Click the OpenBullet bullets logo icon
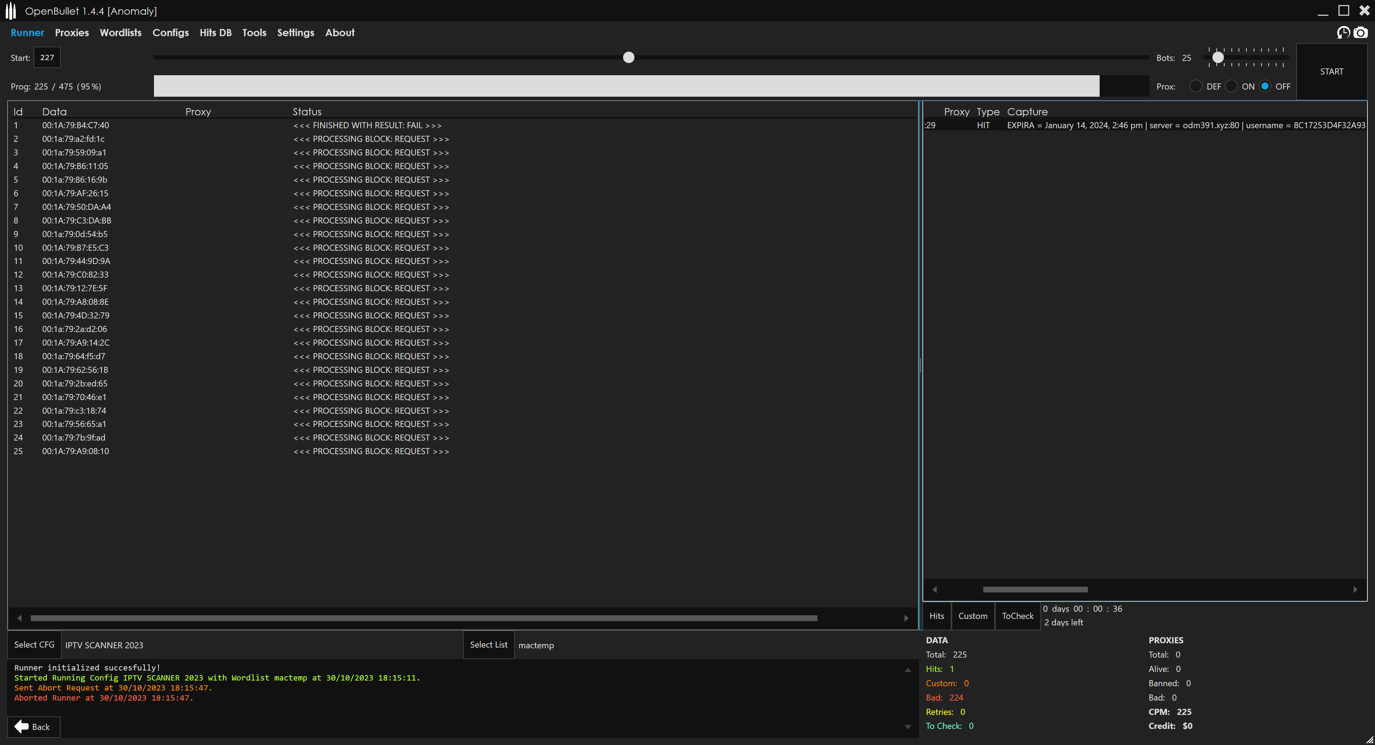Viewport: 1375px width, 745px height. 11,11
